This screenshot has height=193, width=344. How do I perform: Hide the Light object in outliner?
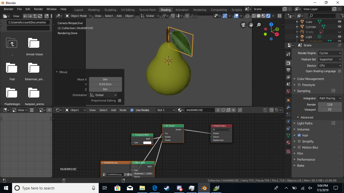click(x=339, y=37)
